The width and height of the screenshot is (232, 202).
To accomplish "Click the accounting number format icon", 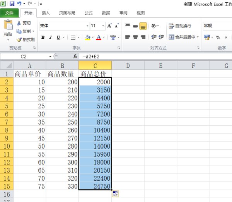I will tap(207, 37).
